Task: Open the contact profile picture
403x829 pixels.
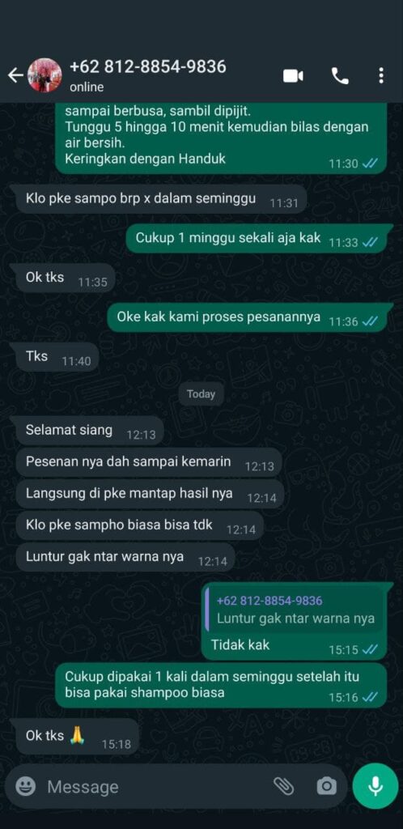Action: (x=45, y=75)
